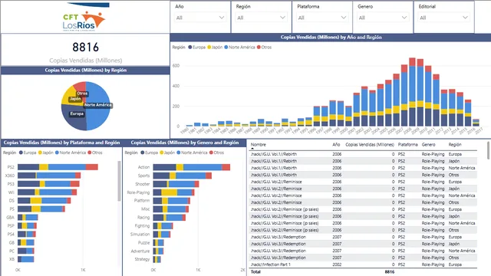
Task: Select the .hack//Infection Part 1 row
Action: (363, 264)
